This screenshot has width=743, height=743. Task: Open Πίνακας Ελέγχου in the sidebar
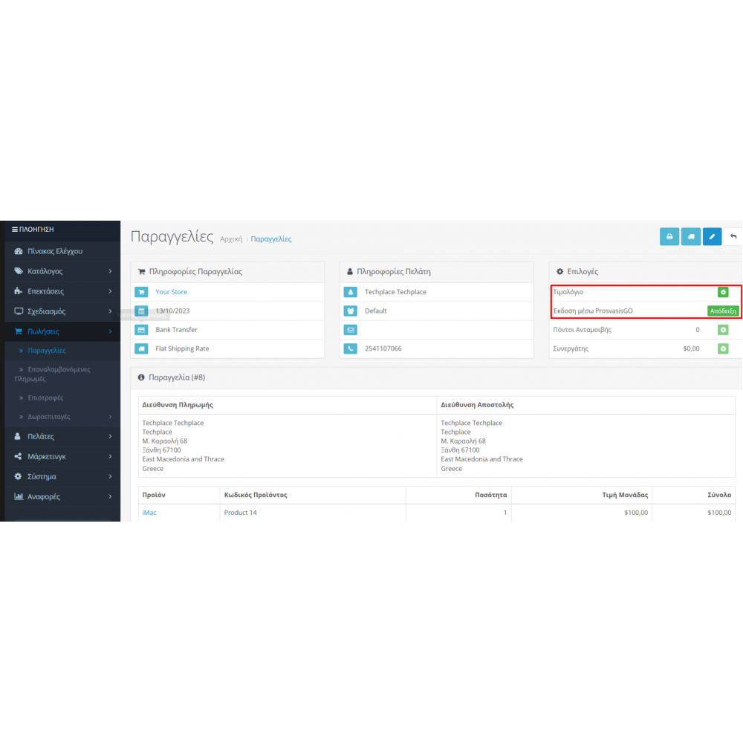pos(55,251)
